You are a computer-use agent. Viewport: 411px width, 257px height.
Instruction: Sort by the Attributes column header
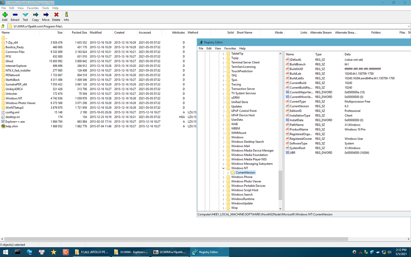coord(174,32)
